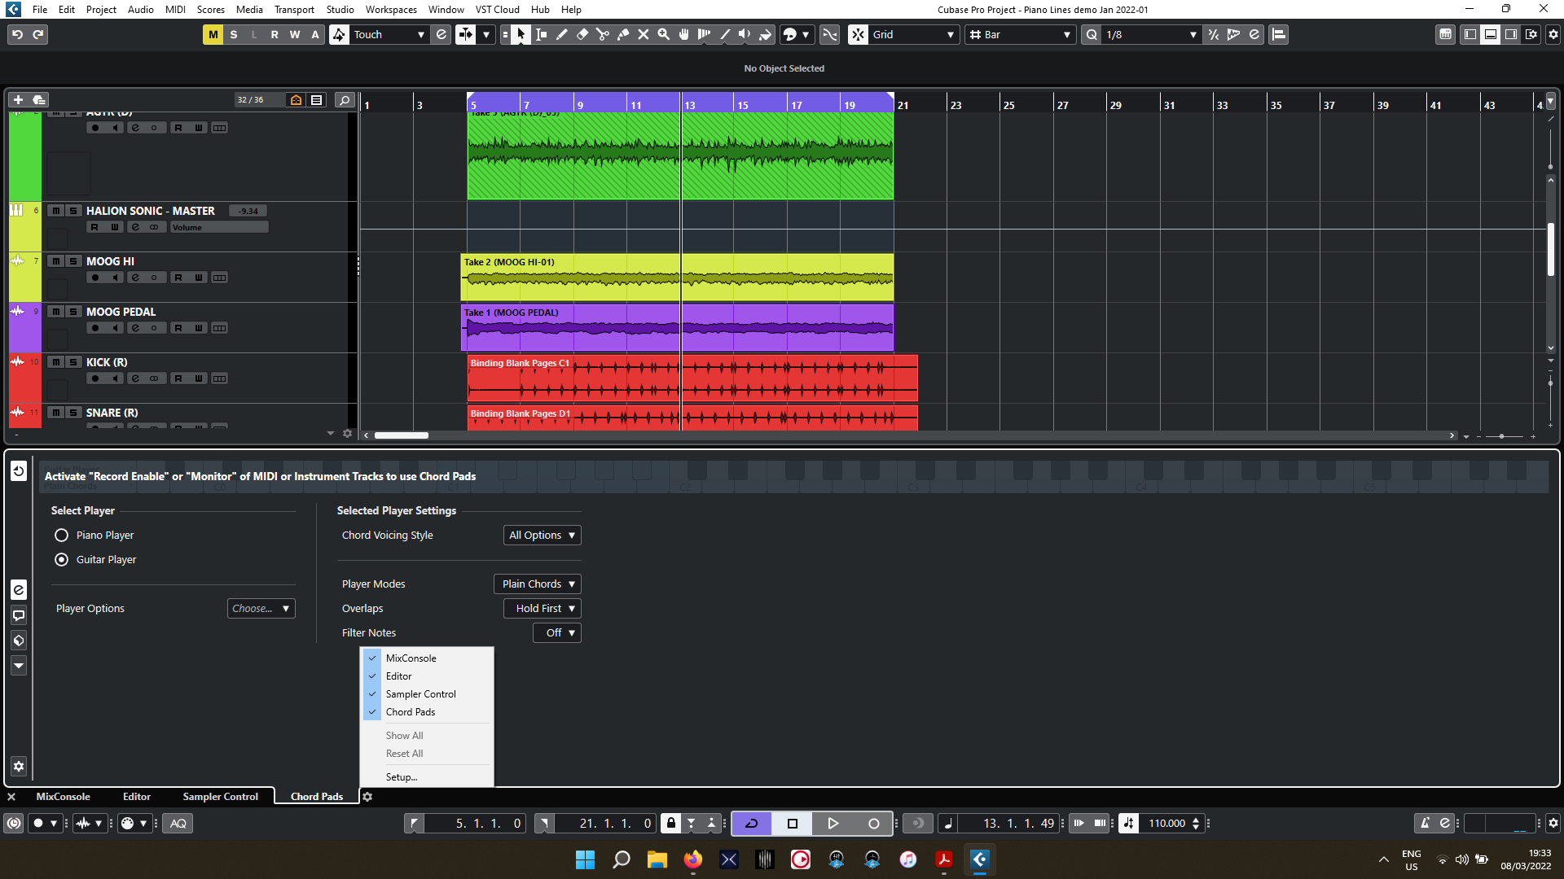This screenshot has width=1564, height=879.
Task: Open the Player Modes Plain Chords dropdown
Action: 537,584
